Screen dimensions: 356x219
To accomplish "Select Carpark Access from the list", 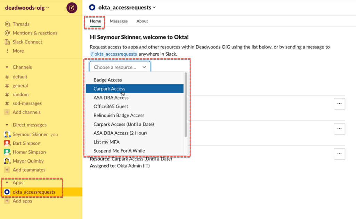I will [135, 89].
